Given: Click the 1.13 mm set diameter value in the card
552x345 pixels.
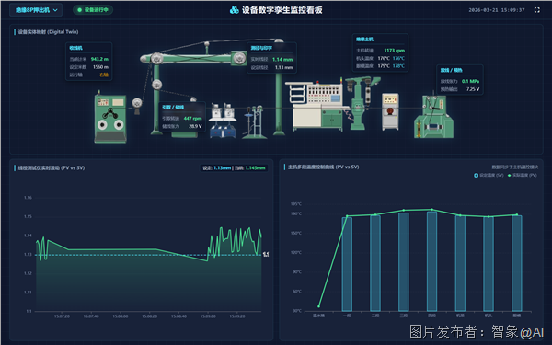Looking at the screenshot, I should point(283,67).
